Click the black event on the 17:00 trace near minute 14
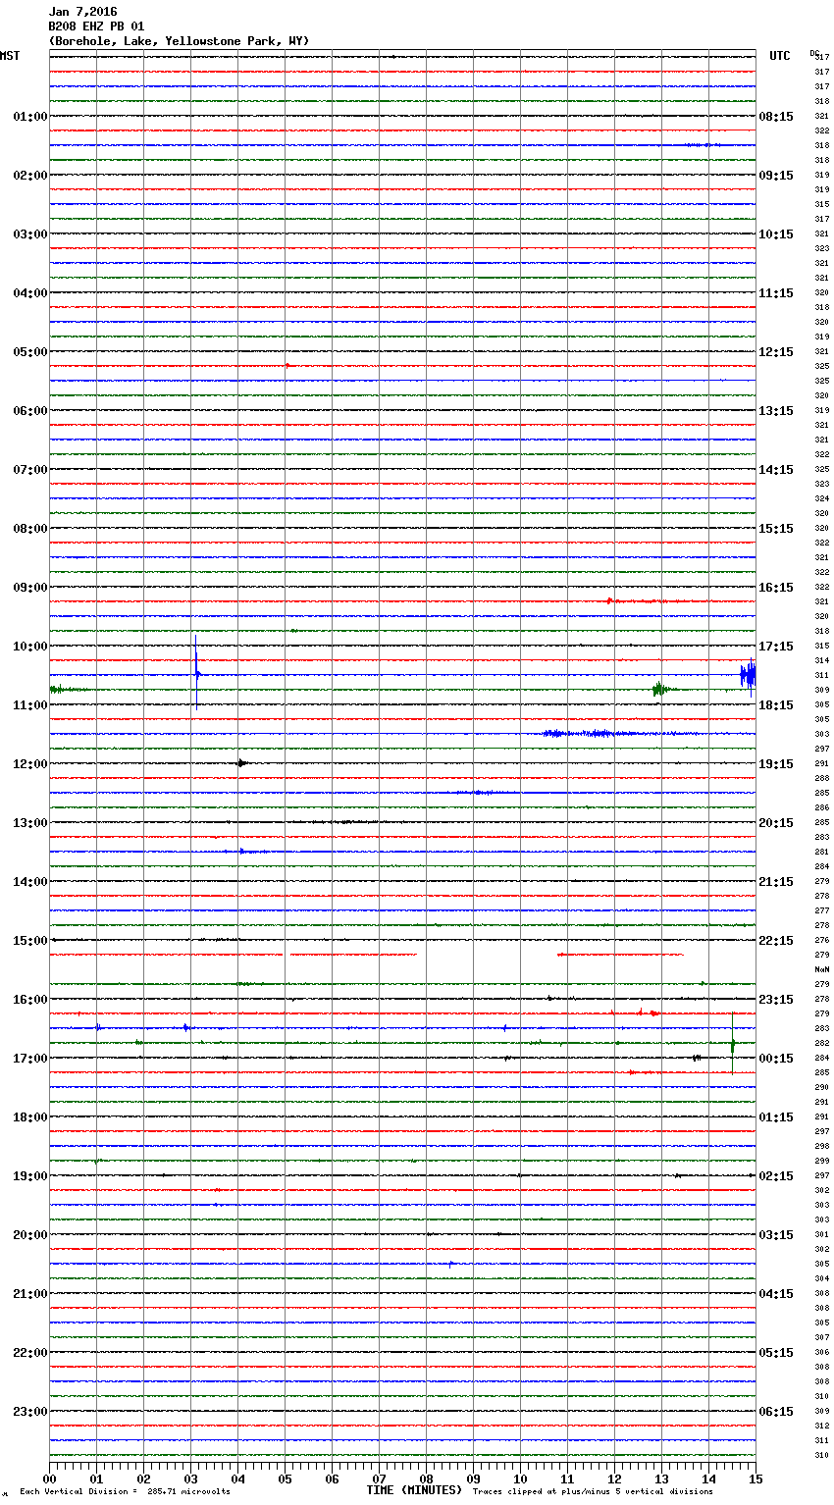The image size is (834, 1505). (x=696, y=1058)
